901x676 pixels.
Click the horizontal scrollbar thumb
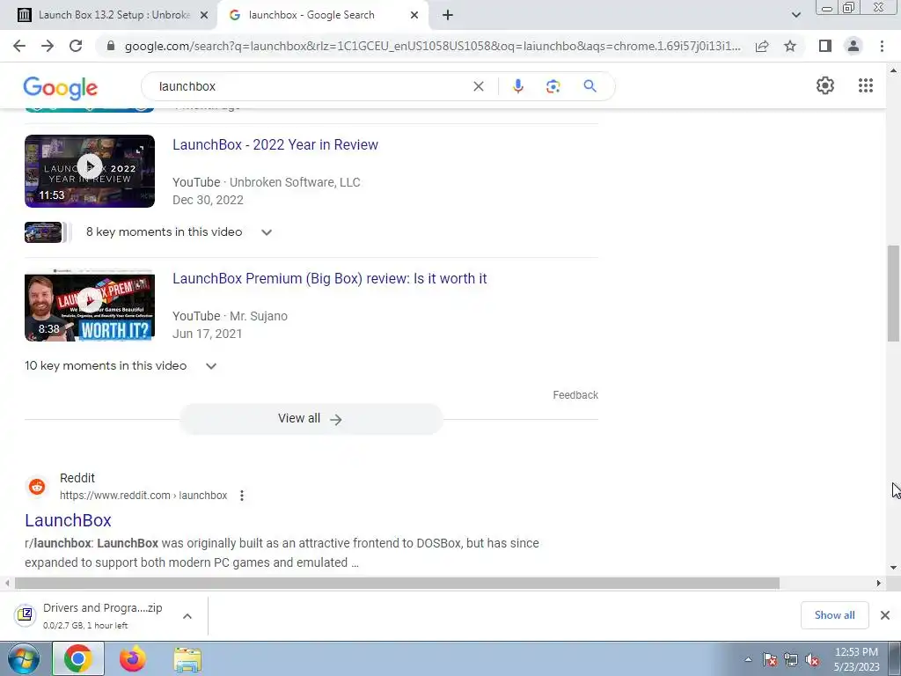397,584
